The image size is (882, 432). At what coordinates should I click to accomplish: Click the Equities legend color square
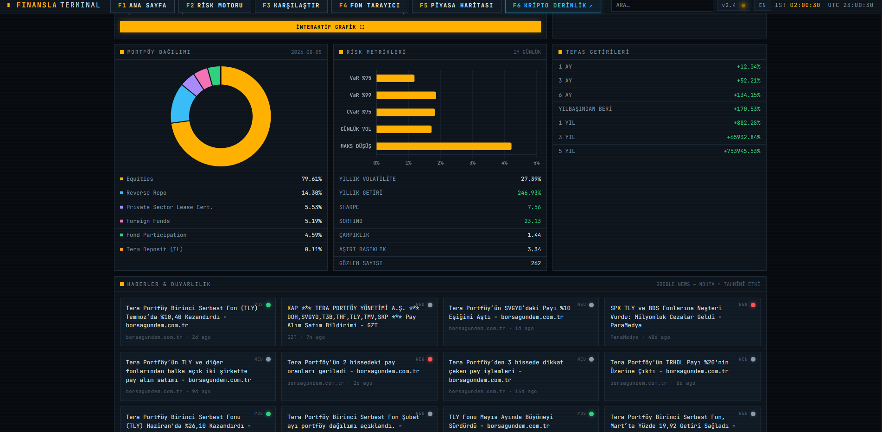coord(121,179)
